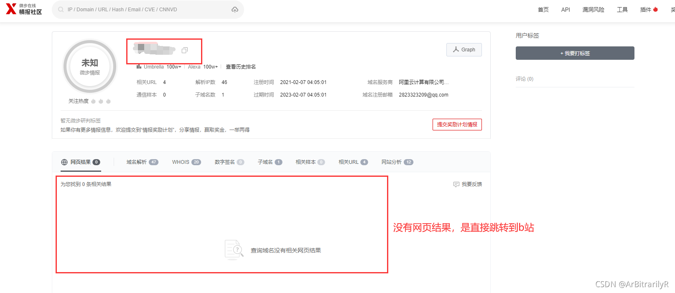Click the 暂无微步研判标签 text

coord(81,120)
